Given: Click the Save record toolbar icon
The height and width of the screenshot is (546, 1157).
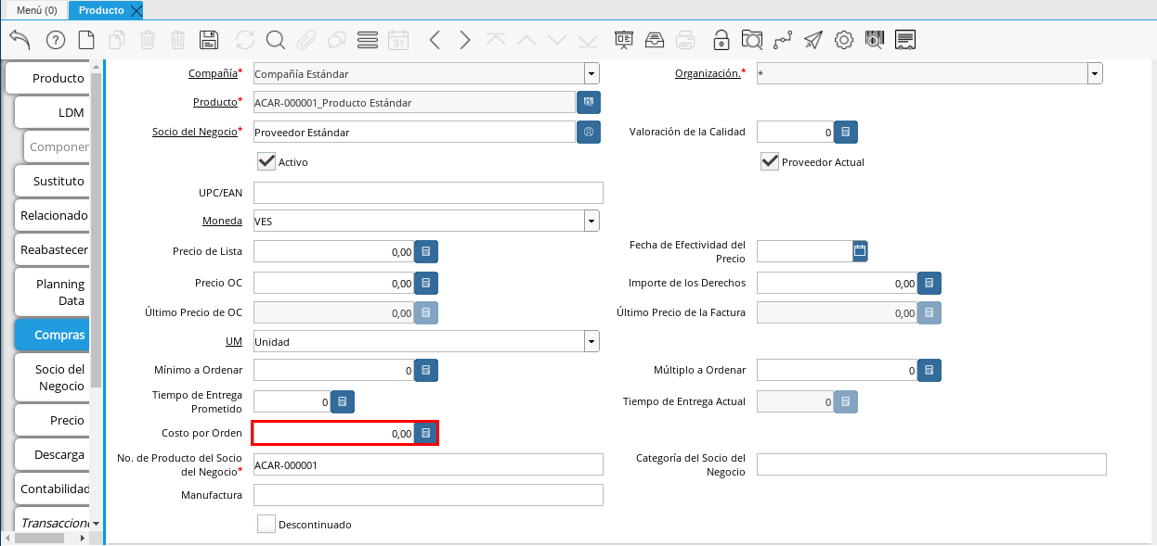Looking at the screenshot, I should (209, 40).
